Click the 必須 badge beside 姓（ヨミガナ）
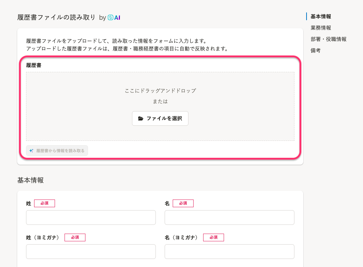 [x=75, y=237]
